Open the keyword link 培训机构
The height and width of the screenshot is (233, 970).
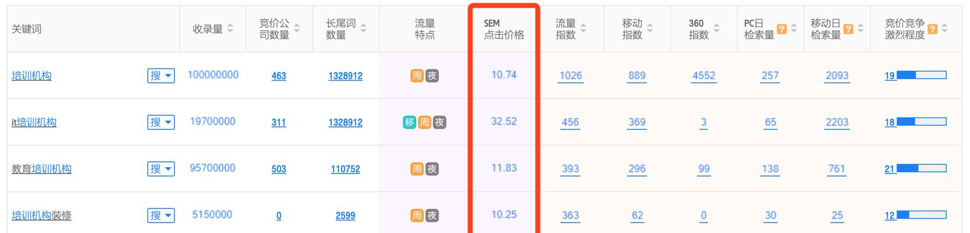[x=31, y=76]
